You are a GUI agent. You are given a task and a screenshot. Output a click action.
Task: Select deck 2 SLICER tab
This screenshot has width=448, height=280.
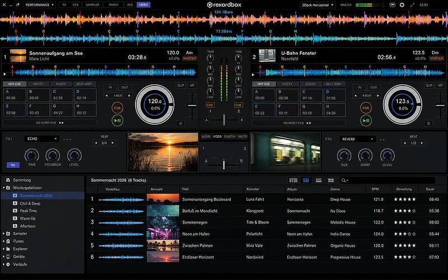click(x=310, y=84)
